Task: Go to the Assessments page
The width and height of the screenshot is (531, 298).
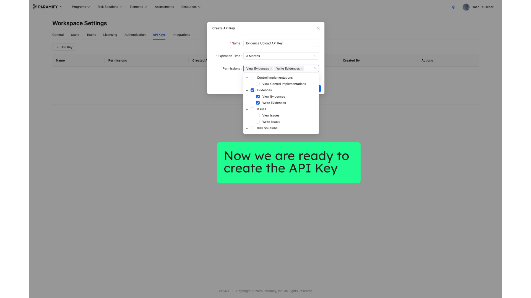Action: click(164, 7)
